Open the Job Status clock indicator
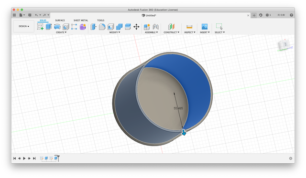The width and height of the screenshot is (306, 178). click(x=268, y=15)
